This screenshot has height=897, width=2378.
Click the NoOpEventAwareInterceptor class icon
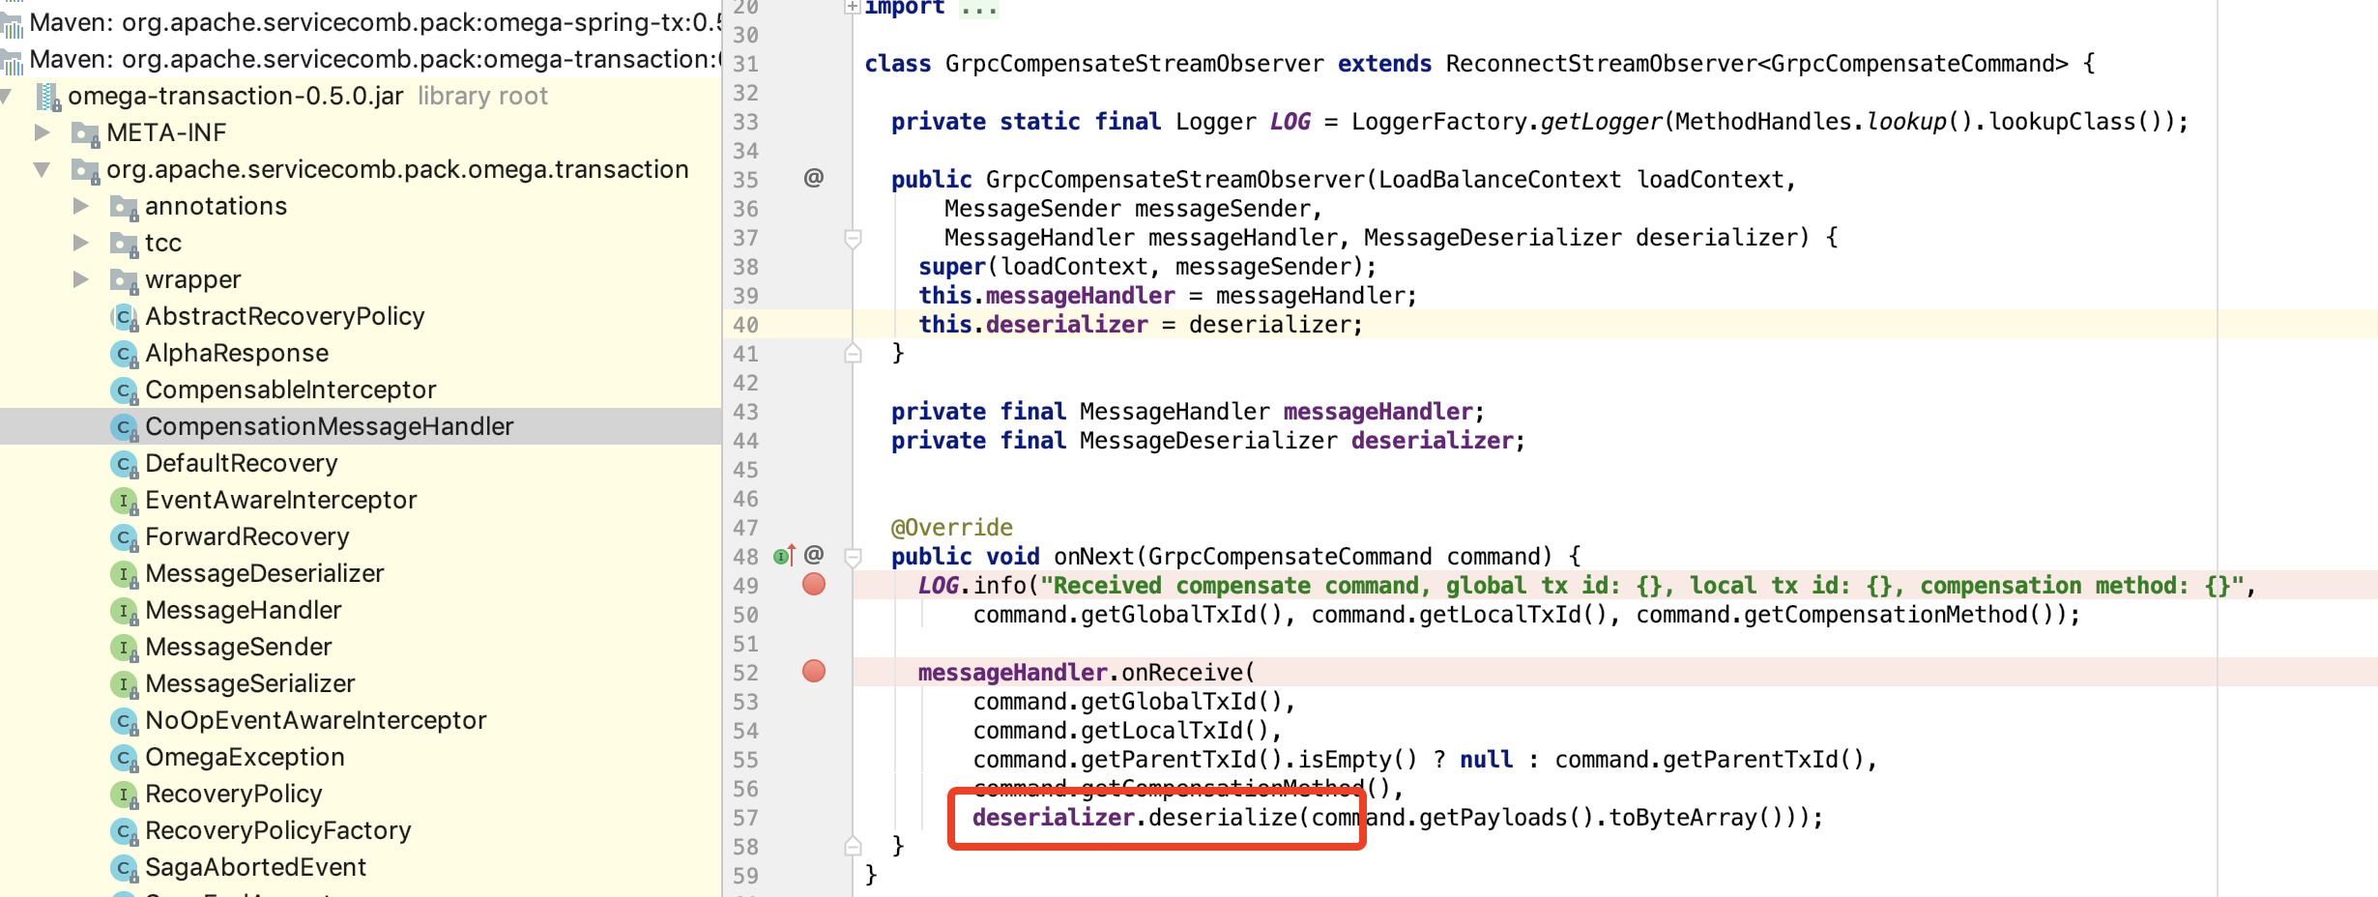click(125, 721)
